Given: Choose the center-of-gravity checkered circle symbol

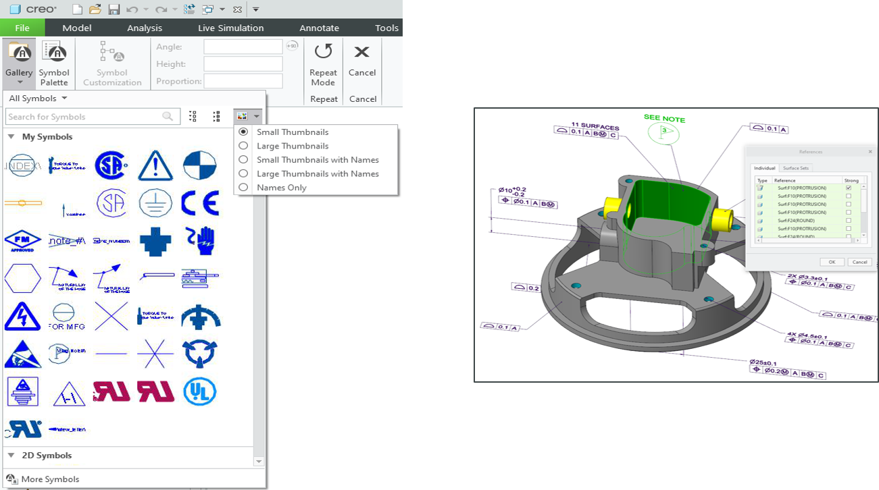Looking at the screenshot, I should tap(199, 165).
